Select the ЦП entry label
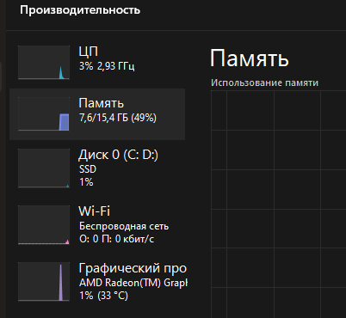346x318 pixels. [x=89, y=52]
